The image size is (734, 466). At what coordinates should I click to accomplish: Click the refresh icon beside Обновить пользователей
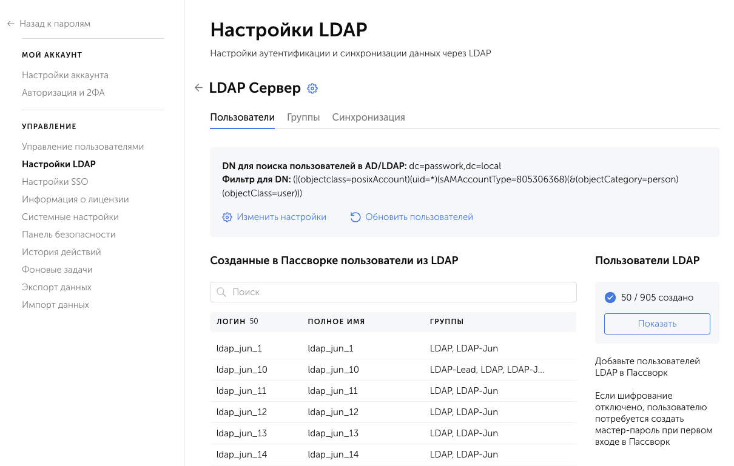355,217
